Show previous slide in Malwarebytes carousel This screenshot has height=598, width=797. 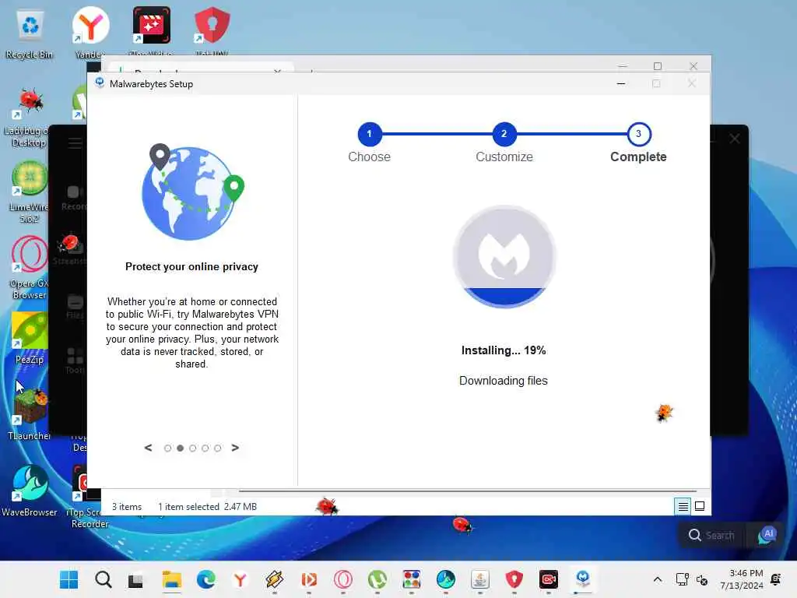[x=148, y=448]
